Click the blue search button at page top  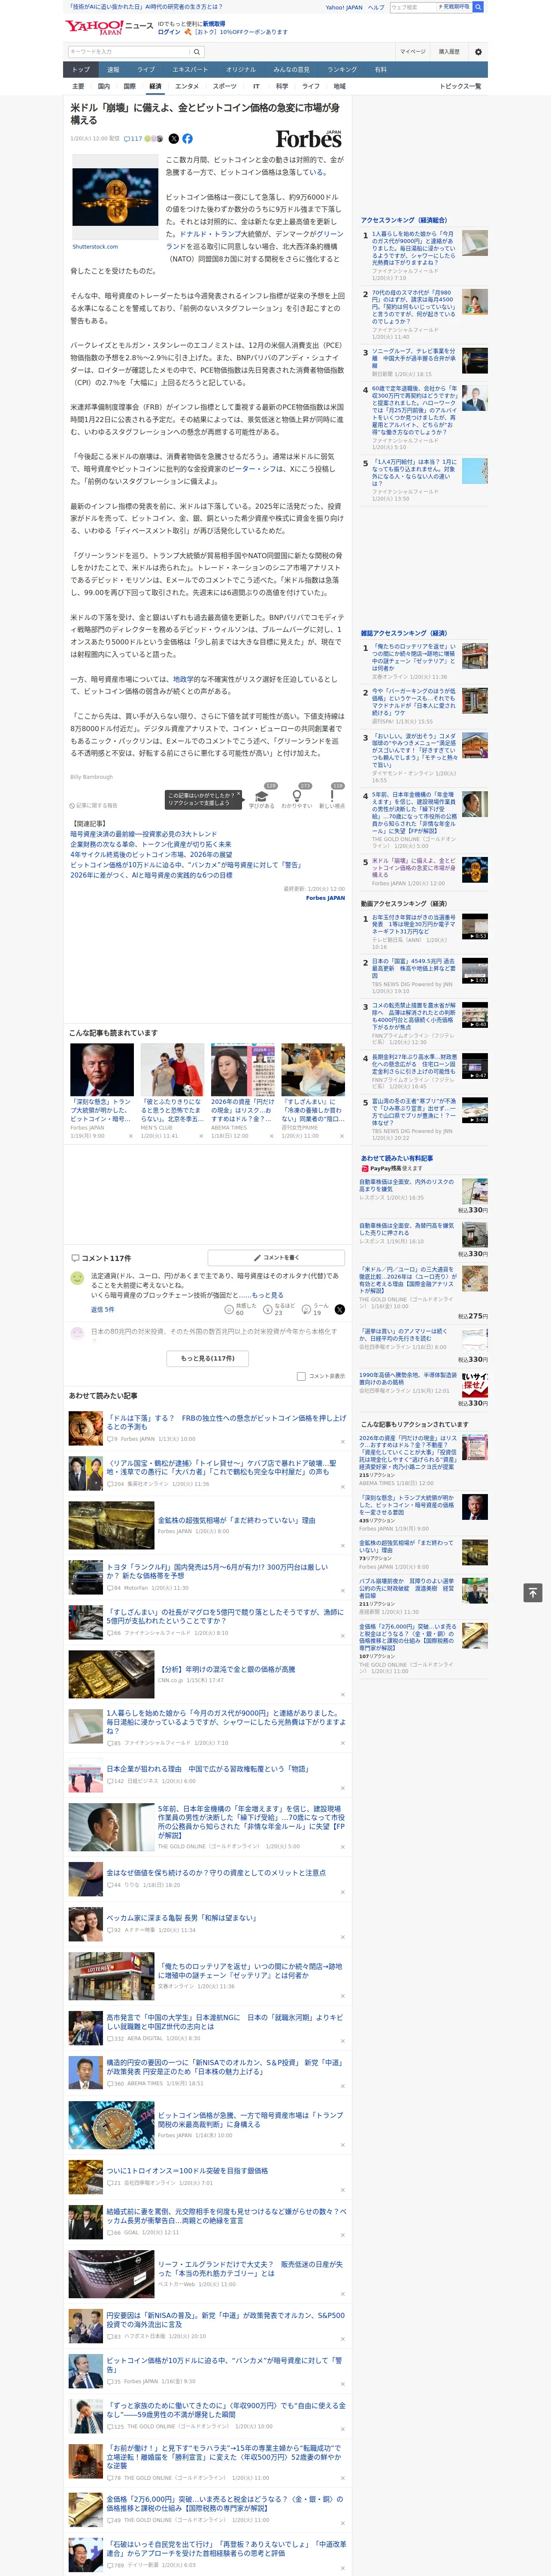[478, 7]
